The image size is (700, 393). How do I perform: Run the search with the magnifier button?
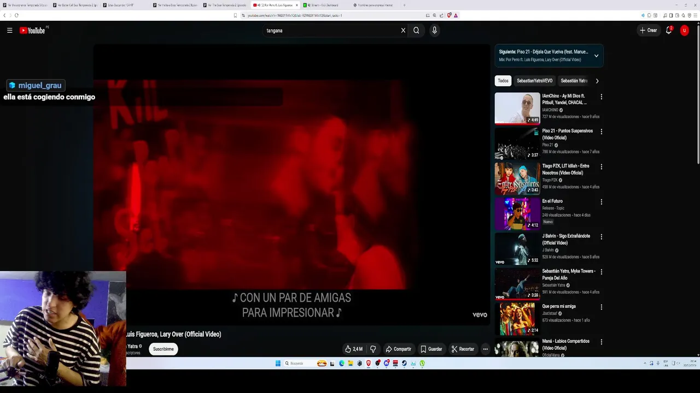tap(416, 31)
